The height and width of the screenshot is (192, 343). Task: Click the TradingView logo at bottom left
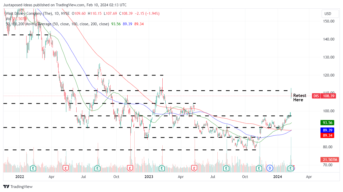click(18, 186)
